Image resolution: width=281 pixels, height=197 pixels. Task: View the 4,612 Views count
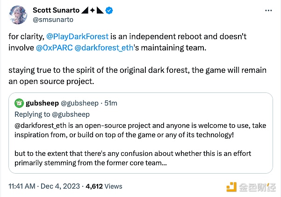pos(103,186)
